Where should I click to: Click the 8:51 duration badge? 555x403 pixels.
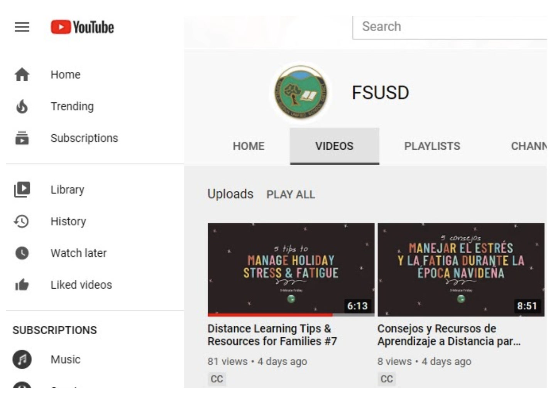coord(527,306)
